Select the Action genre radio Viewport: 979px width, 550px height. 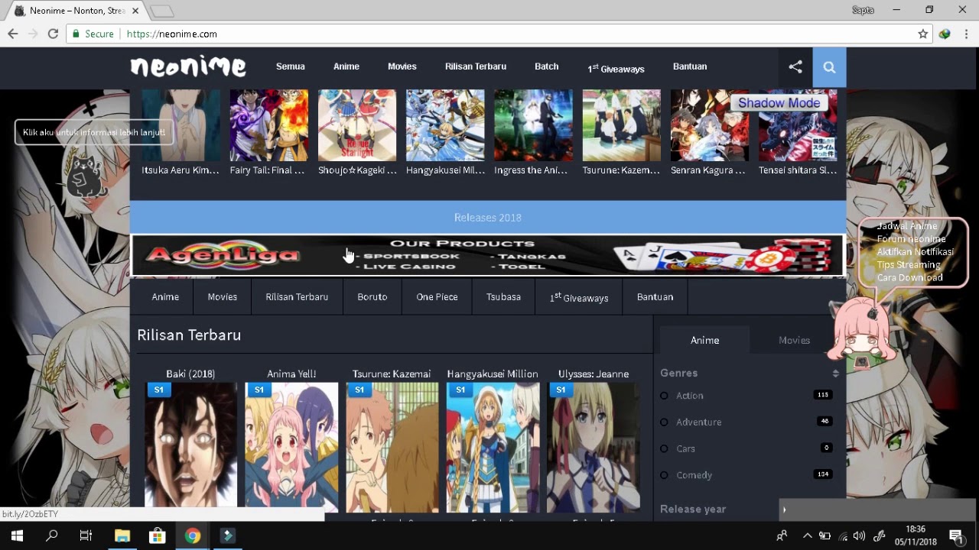[664, 396]
